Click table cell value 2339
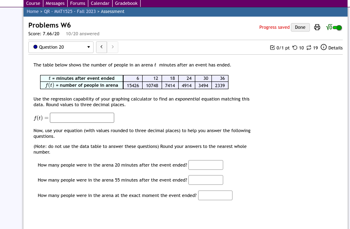Image resolution: width=350 pixels, height=229 pixels. point(220,86)
